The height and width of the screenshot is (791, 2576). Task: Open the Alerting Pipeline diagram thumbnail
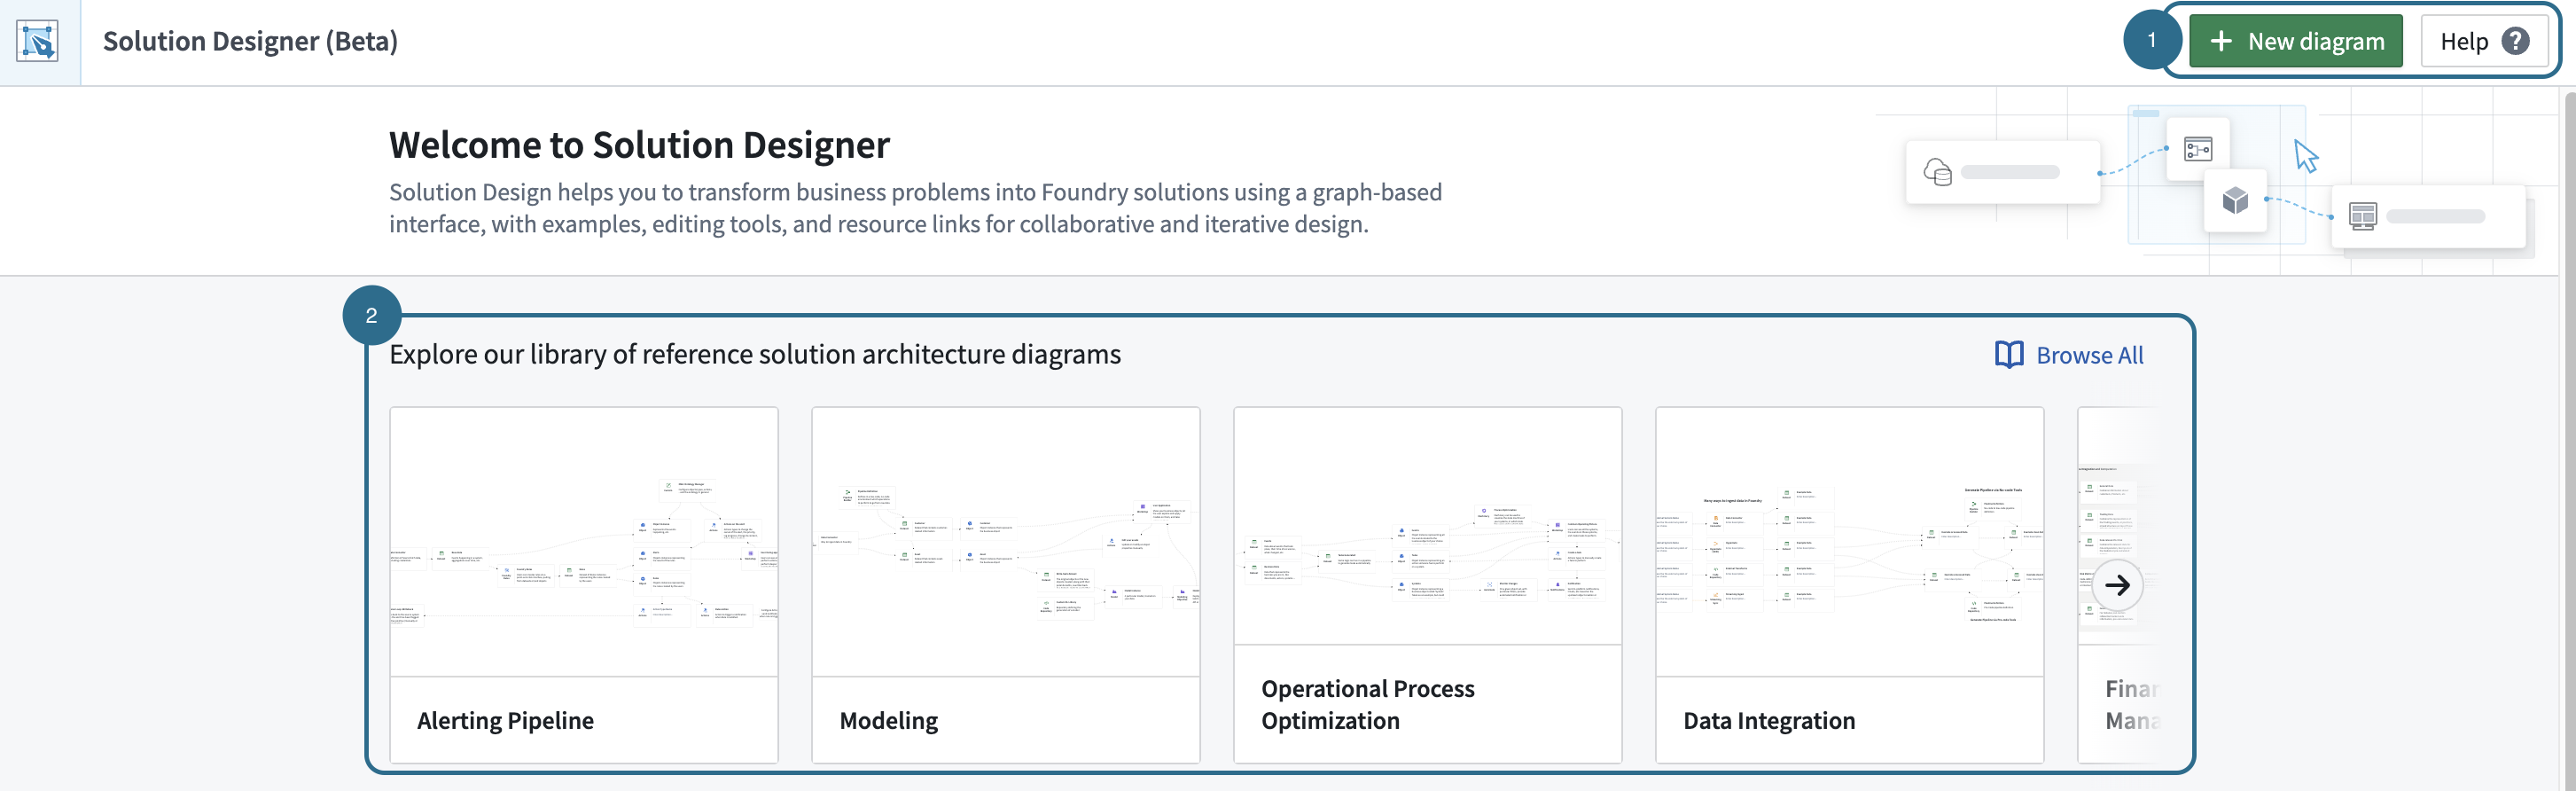click(584, 542)
